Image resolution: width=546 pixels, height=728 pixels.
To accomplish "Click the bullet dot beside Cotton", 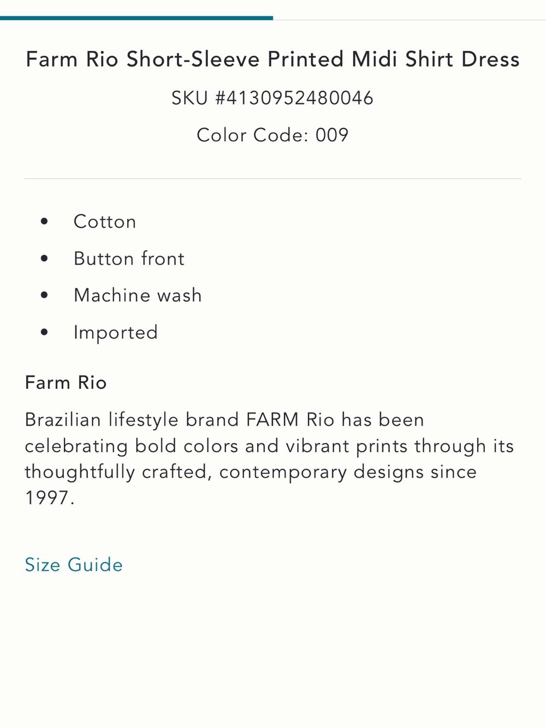I will coord(44,222).
